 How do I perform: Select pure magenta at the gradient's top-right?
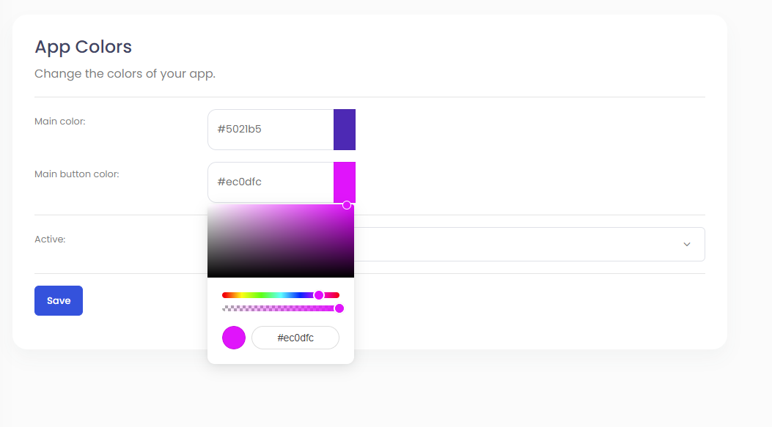350,209
